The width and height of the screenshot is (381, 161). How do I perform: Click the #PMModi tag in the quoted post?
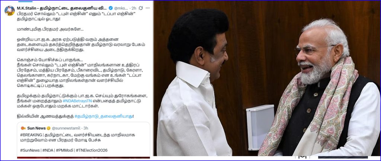(x=64, y=150)
